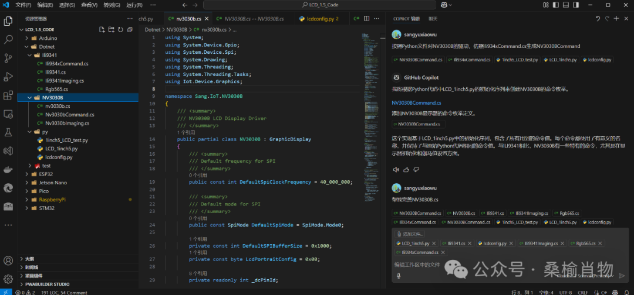Image resolution: width=634 pixels, height=295 pixels.
Task: Remove lcdconfig.py from attached files
Action: [510, 243]
